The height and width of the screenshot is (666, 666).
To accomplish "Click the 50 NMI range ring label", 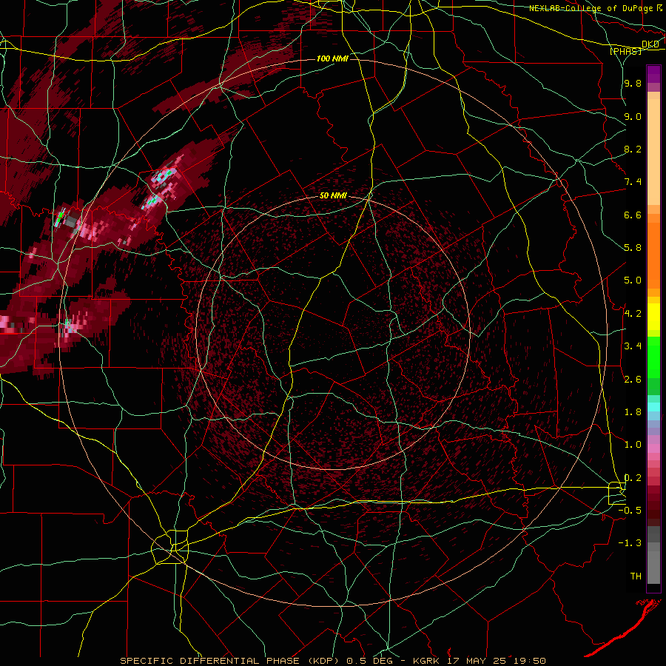I will point(333,196).
